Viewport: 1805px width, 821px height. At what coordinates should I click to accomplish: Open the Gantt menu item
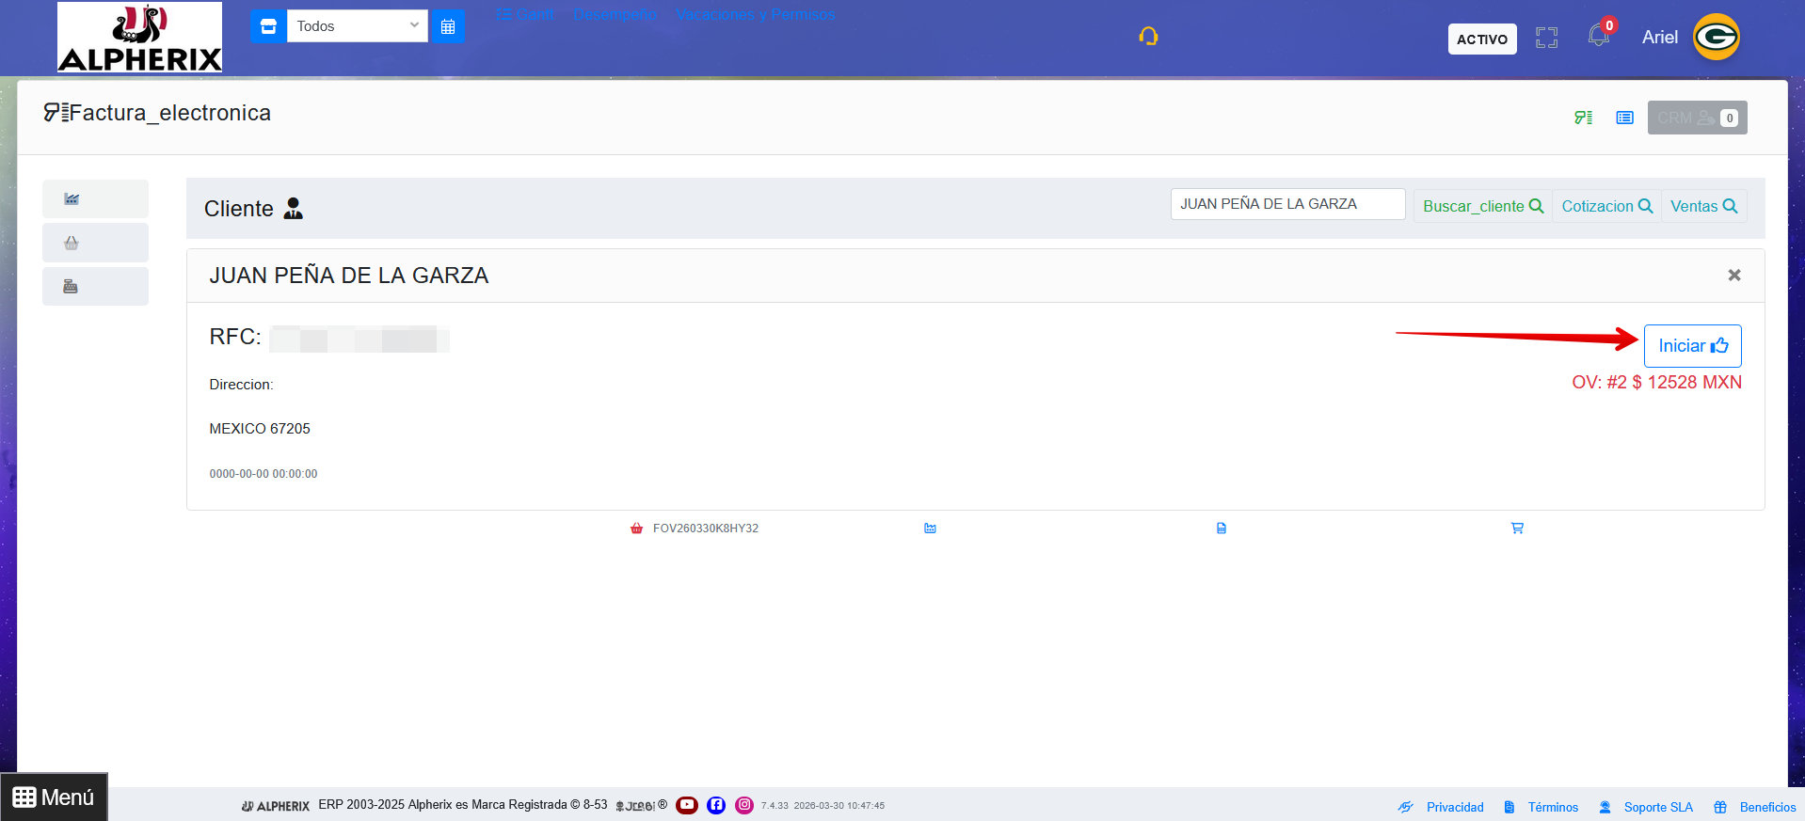525,15
